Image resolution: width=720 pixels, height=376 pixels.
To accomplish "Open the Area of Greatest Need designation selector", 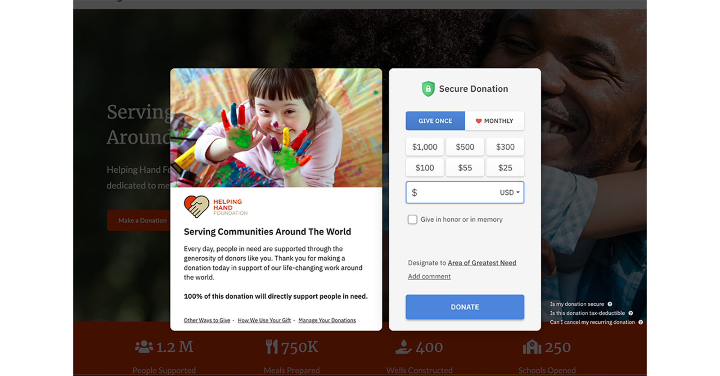I will [482, 263].
